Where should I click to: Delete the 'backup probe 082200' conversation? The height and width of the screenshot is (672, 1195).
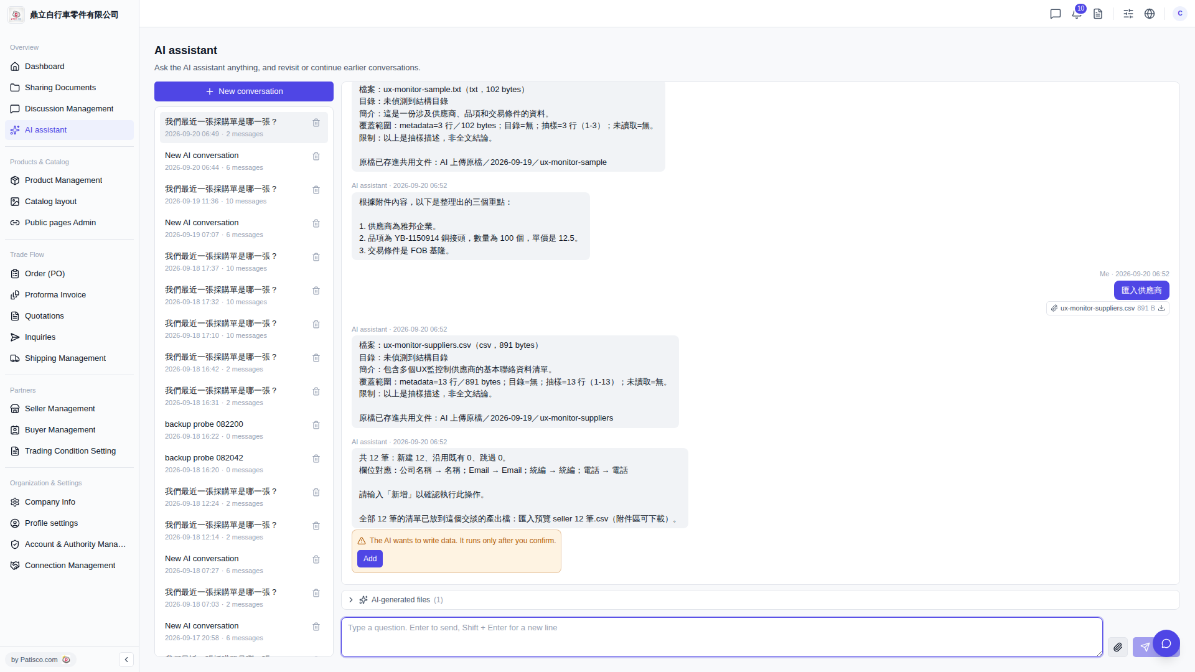click(x=316, y=425)
